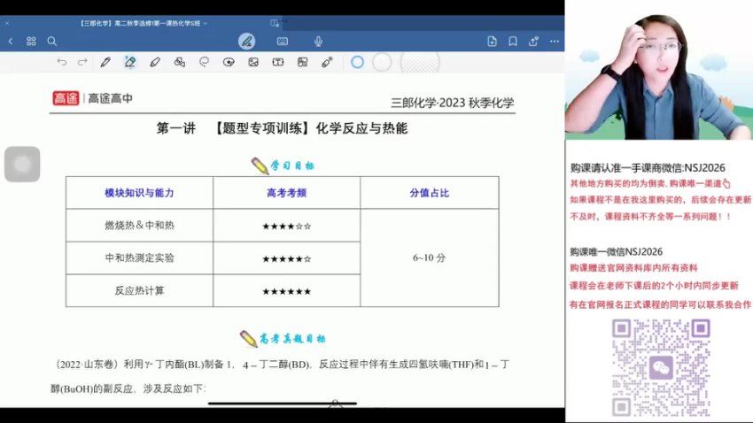Click the 高途 red logo
The height and width of the screenshot is (423, 753).
(x=66, y=98)
